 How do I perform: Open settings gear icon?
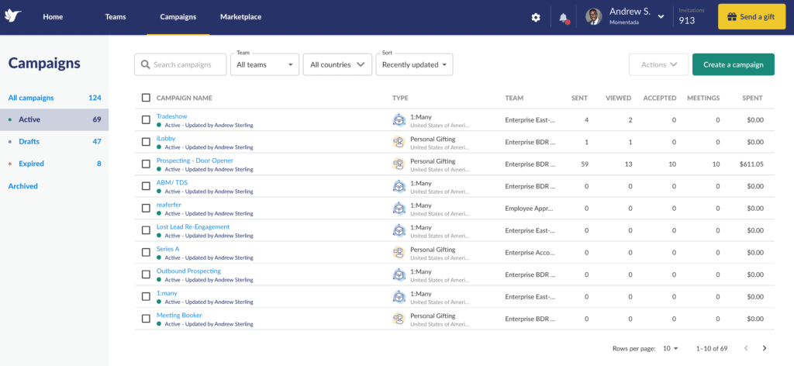(x=536, y=17)
